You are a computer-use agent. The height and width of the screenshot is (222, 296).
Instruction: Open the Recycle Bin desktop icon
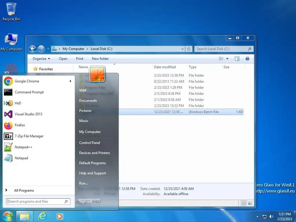[11, 12]
